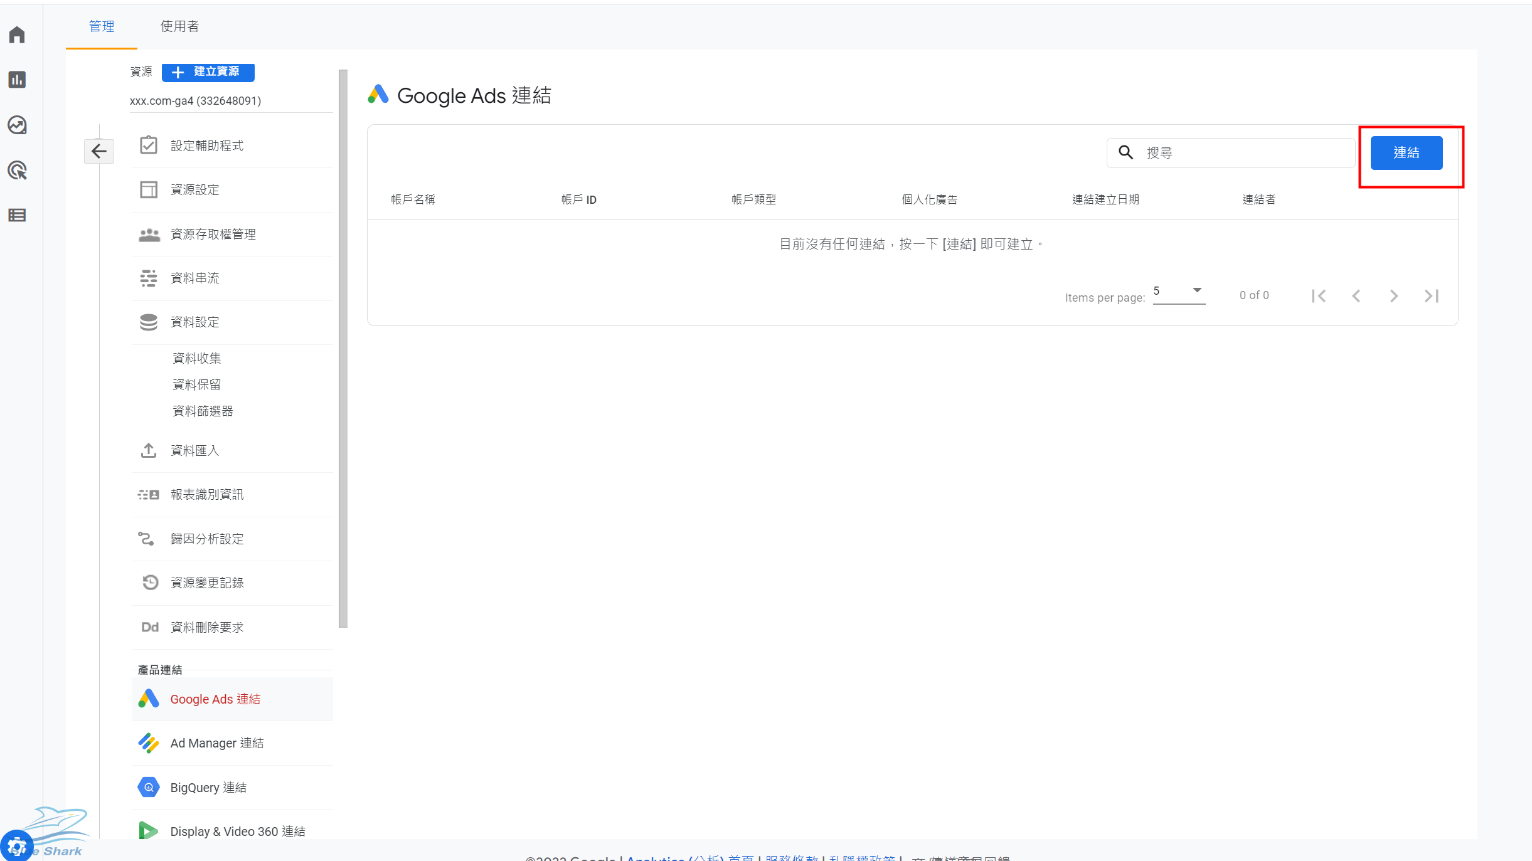
Task: Click the 建立資源 button
Action: 208,72
